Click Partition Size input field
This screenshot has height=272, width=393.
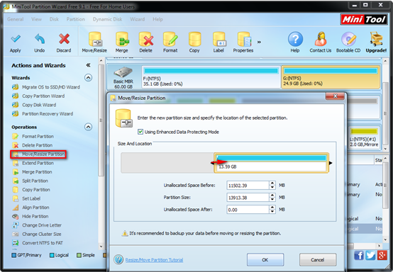[x=248, y=198]
